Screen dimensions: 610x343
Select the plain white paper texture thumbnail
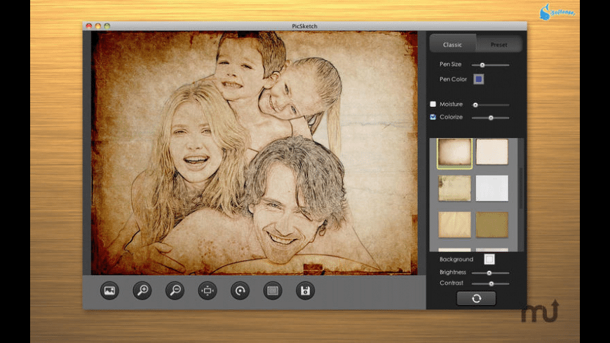point(492,188)
